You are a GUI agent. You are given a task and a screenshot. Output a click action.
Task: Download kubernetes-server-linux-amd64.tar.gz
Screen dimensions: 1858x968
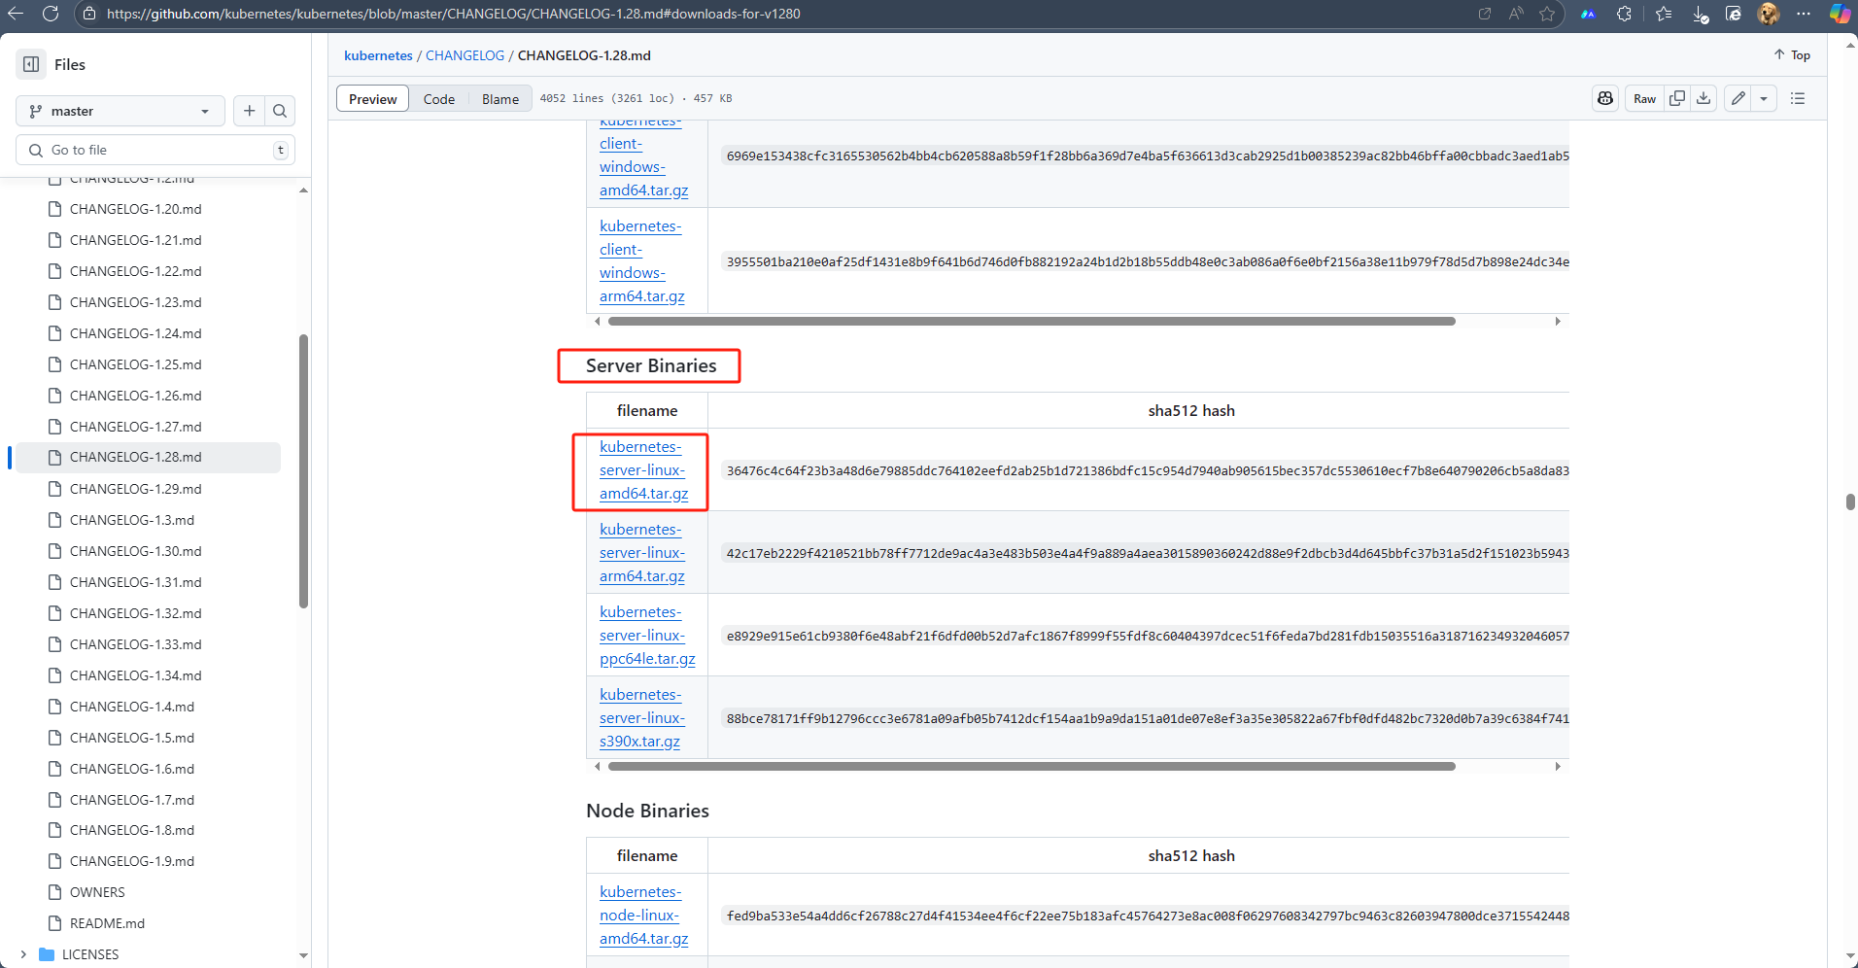(x=643, y=470)
